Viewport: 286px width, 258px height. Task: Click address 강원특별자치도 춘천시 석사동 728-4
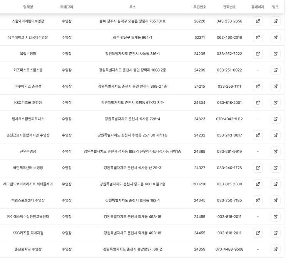pyautogui.click(x=132, y=119)
